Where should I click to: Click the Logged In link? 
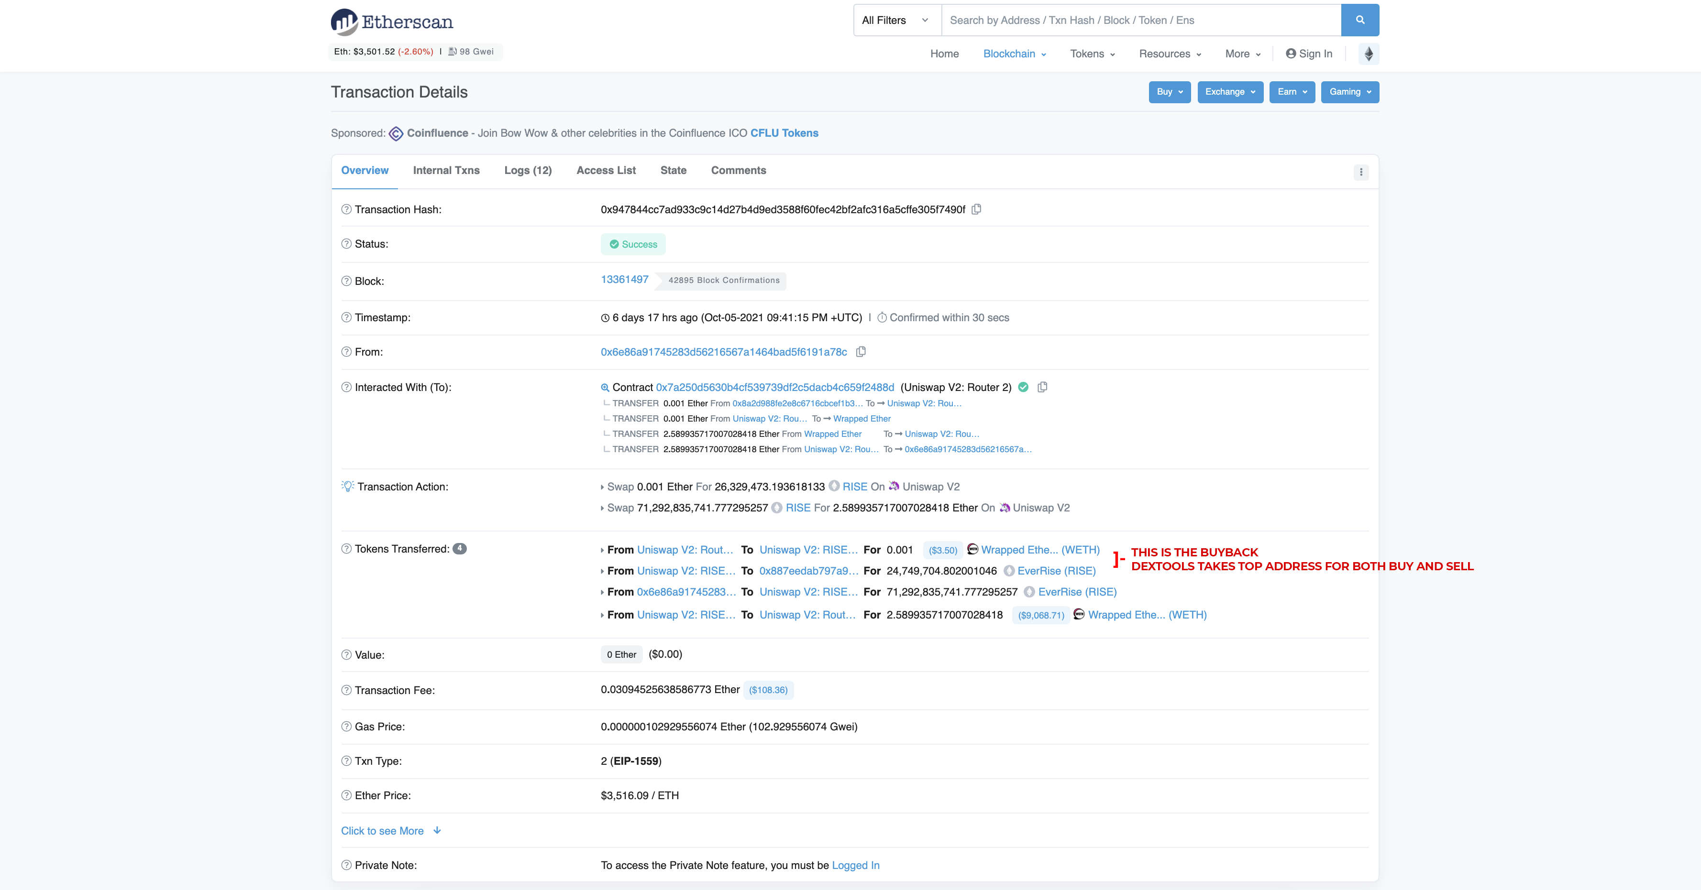pyautogui.click(x=855, y=865)
